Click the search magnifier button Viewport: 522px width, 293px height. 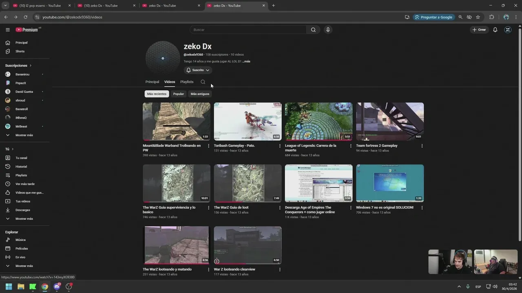313,30
